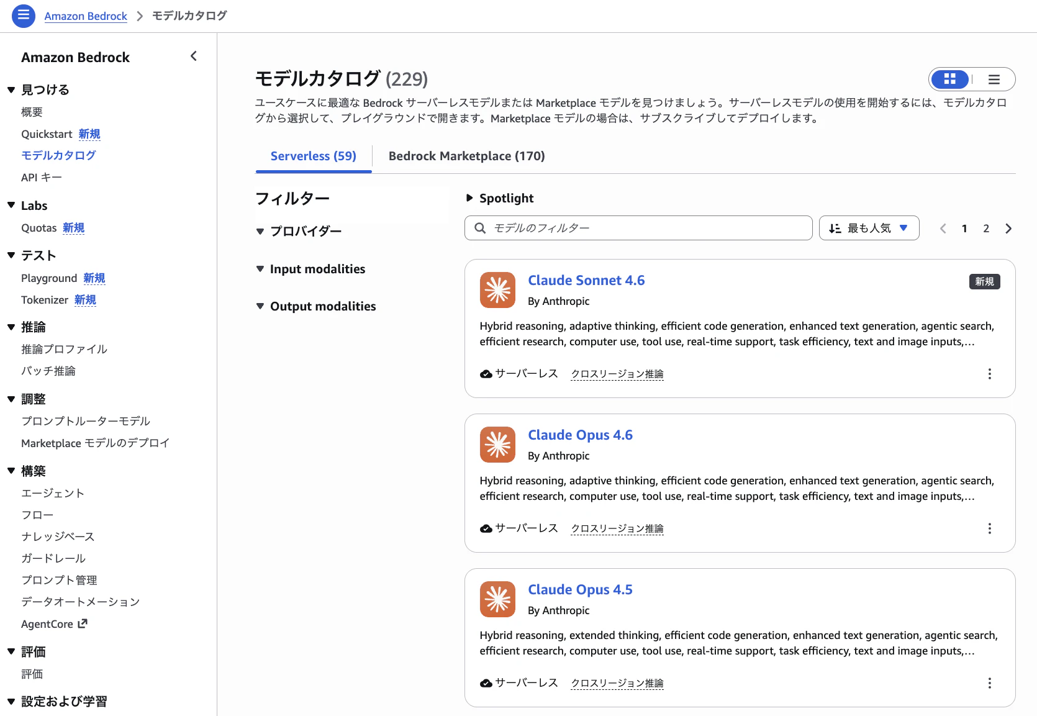The image size is (1037, 716).
Task: Open API キー in the sidebar
Action: pos(42,178)
